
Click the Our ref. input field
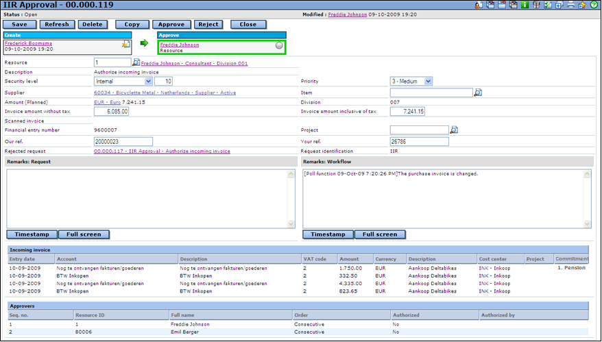122,142
